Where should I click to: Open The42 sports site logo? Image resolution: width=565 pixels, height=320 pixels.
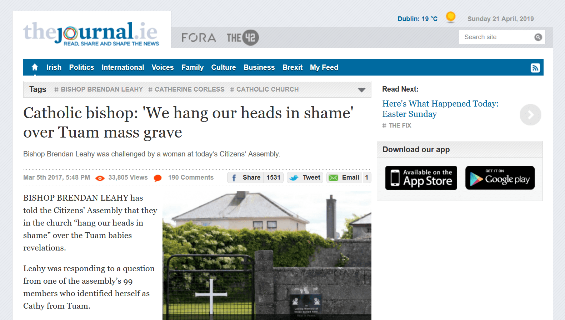tap(242, 37)
